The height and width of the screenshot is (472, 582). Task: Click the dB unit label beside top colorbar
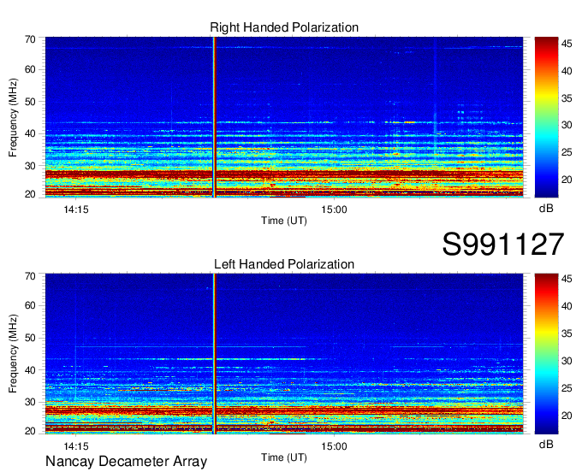pyautogui.click(x=546, y=209)
